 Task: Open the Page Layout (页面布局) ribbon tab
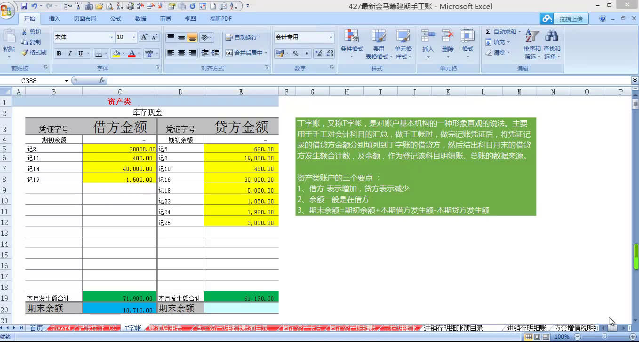(85, 19)
